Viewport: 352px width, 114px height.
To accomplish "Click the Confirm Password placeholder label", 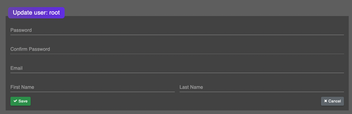I will (x=30, y=49).
